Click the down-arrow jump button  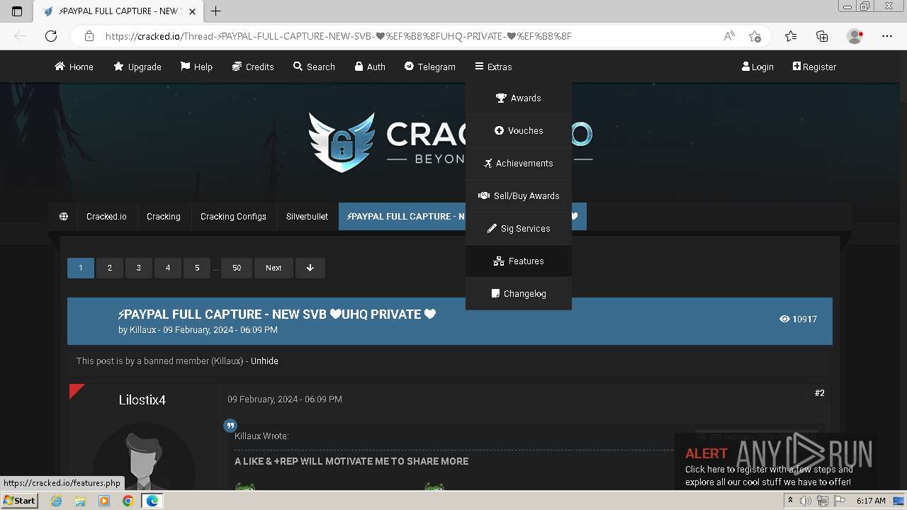(310, 268)
